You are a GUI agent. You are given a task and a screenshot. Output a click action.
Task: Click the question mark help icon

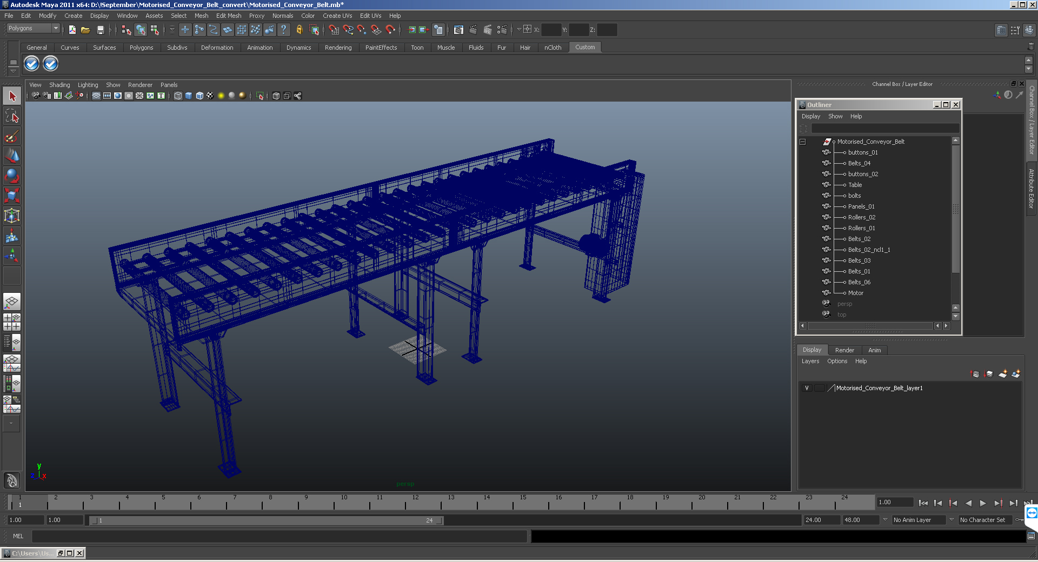click(x=283, y=30)
